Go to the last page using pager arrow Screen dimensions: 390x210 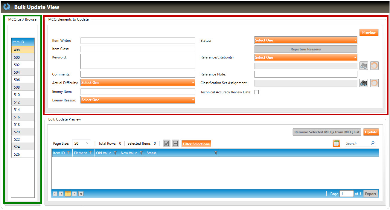(x=81, y=194)
